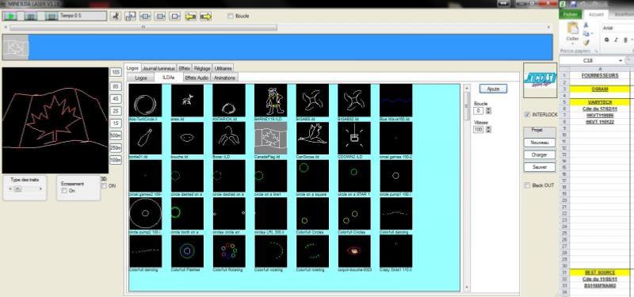The width and height of the screenshot is (634, 297).
Task: Toggle the INTERLOCK checkbox
Action: coord(527,115)
